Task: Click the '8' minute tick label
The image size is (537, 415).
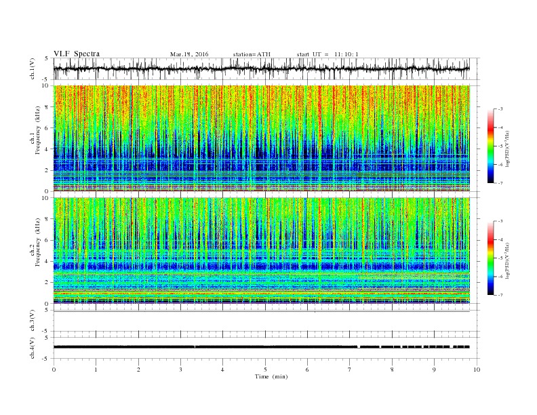Action: tap(392, 370)
